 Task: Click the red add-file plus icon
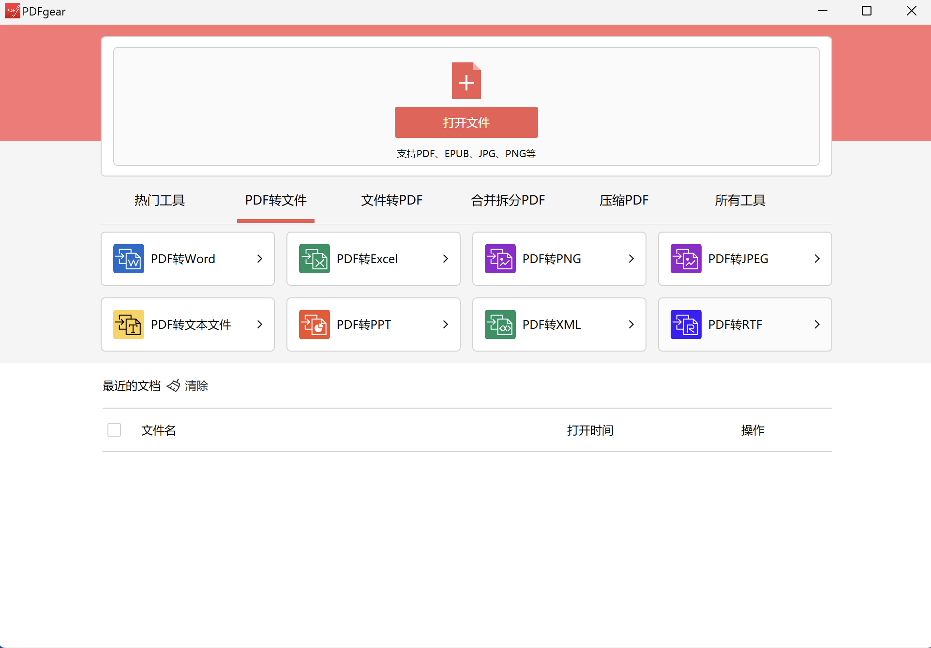click(466, 81)
